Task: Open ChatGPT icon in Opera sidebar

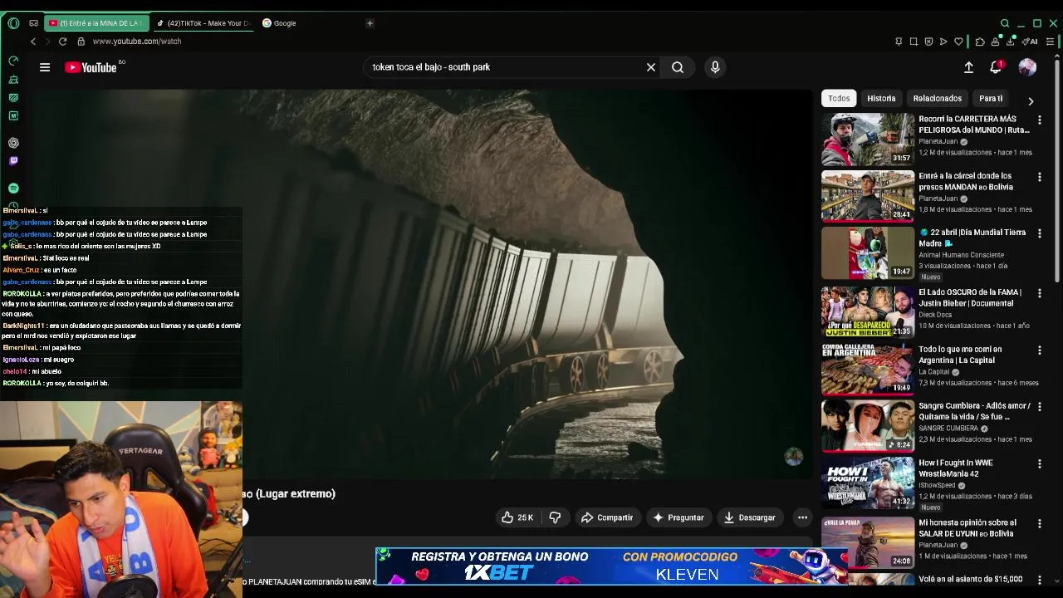Action: (13, 143)
